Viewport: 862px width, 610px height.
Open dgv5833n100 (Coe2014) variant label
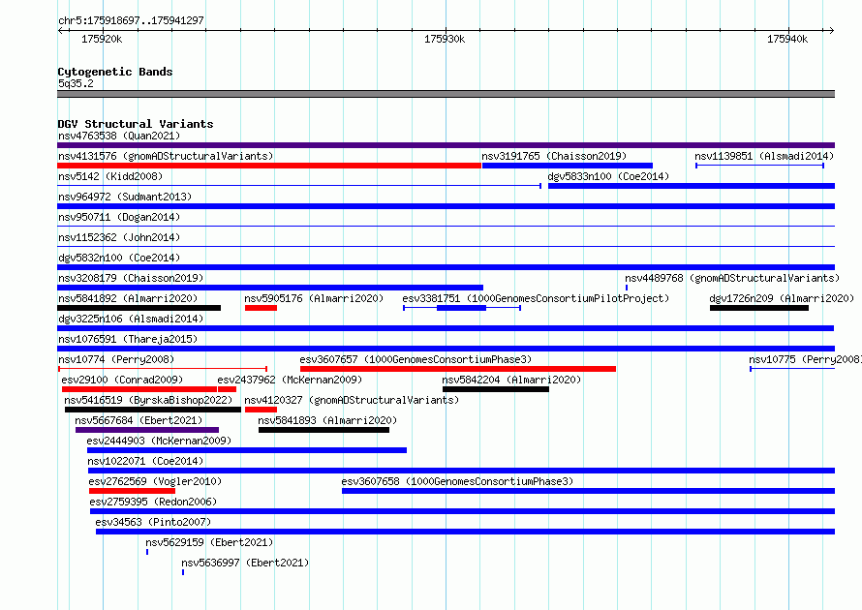pyautogui.click(x=608, y=176)
